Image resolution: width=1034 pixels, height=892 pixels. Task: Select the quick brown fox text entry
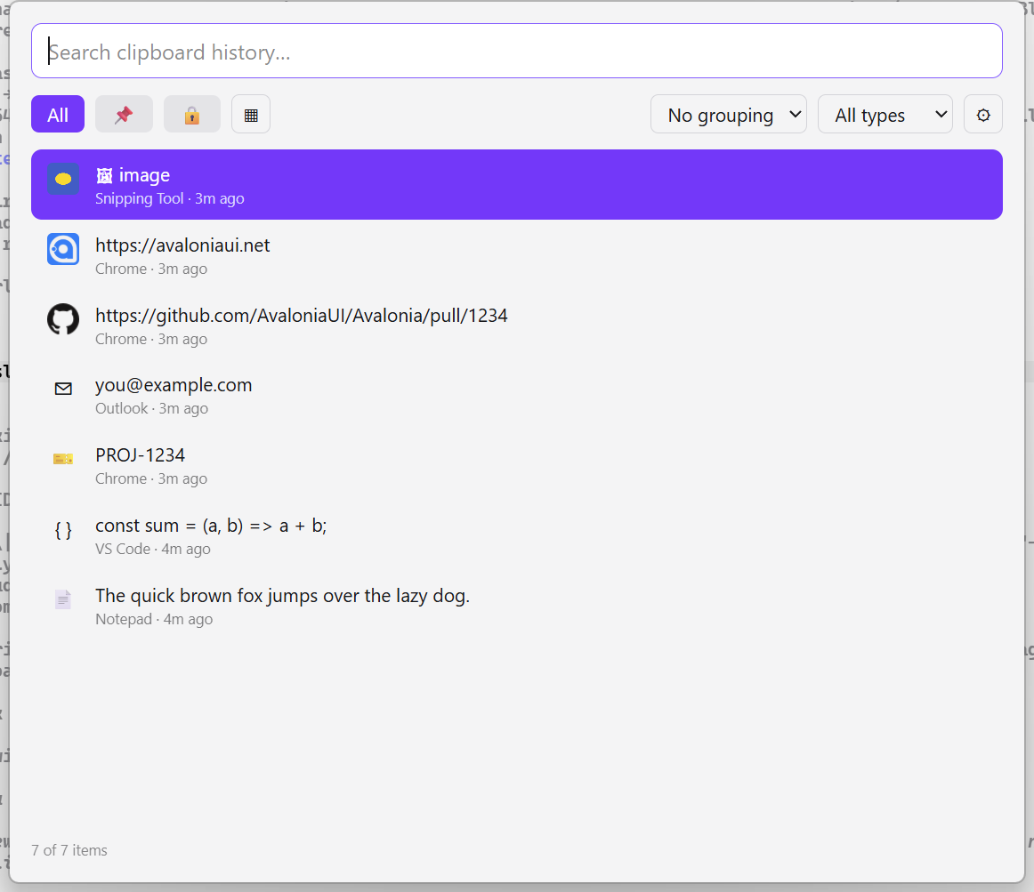[516, 606]
